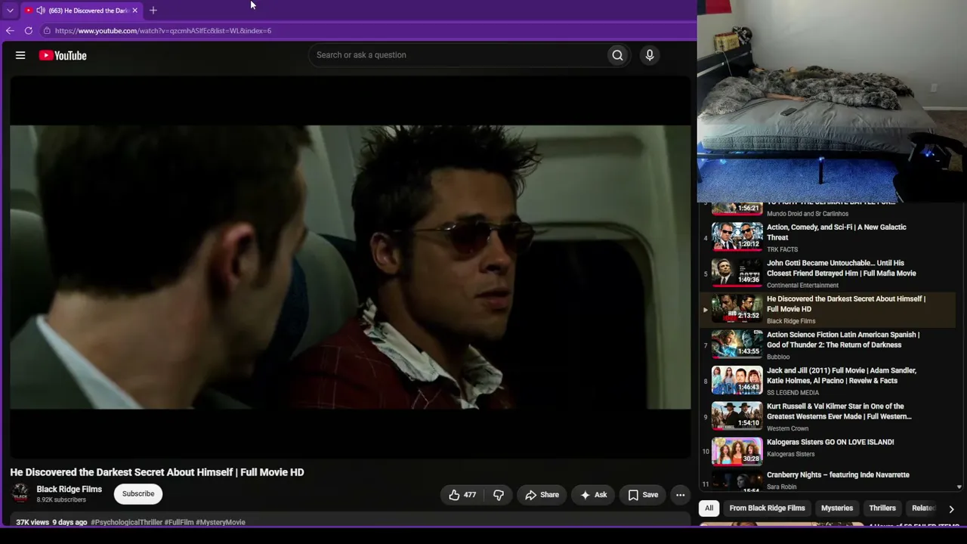Screen dimensions: 967x544
Task: View site info via the lock icon
Action: coord(47,31)
